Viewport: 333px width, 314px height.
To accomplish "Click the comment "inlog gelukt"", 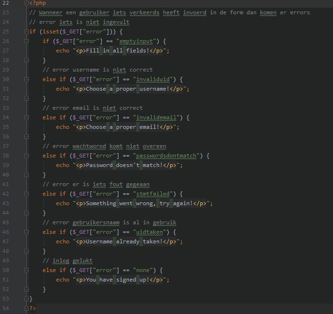I will [67, 261].
